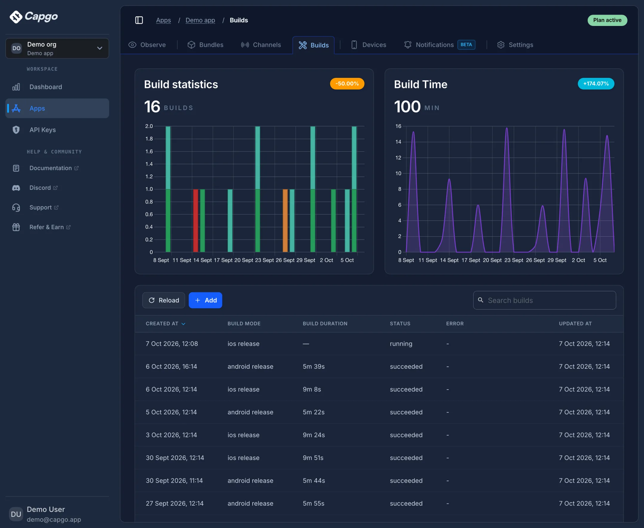Click the Updated At column header
This screenshot has width=644, height=528.
[575, 324]
